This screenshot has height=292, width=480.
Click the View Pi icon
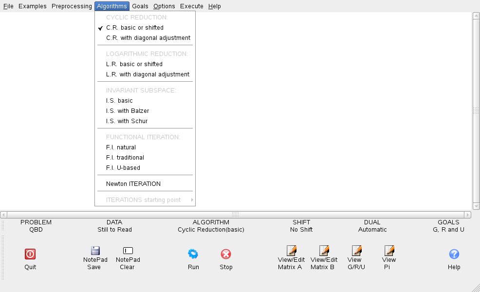tap(389, 251)
